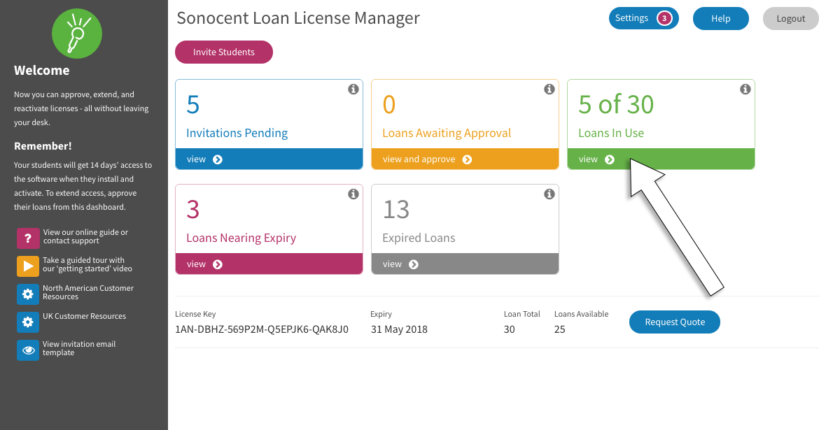
Task: Click the '13' expired loans number
Action: [x=396, y=209]
